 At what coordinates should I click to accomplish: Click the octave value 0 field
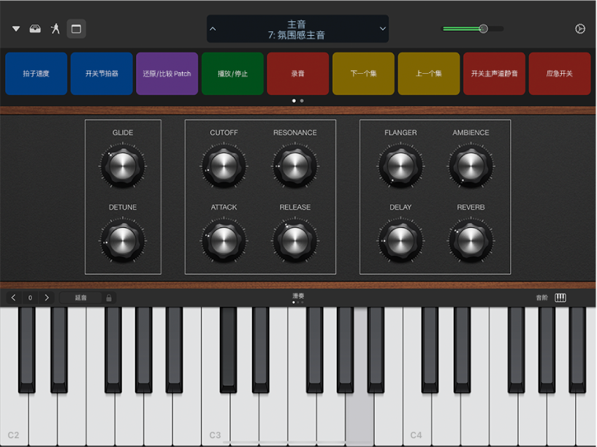pyautogui.click(x=30, y=298)
